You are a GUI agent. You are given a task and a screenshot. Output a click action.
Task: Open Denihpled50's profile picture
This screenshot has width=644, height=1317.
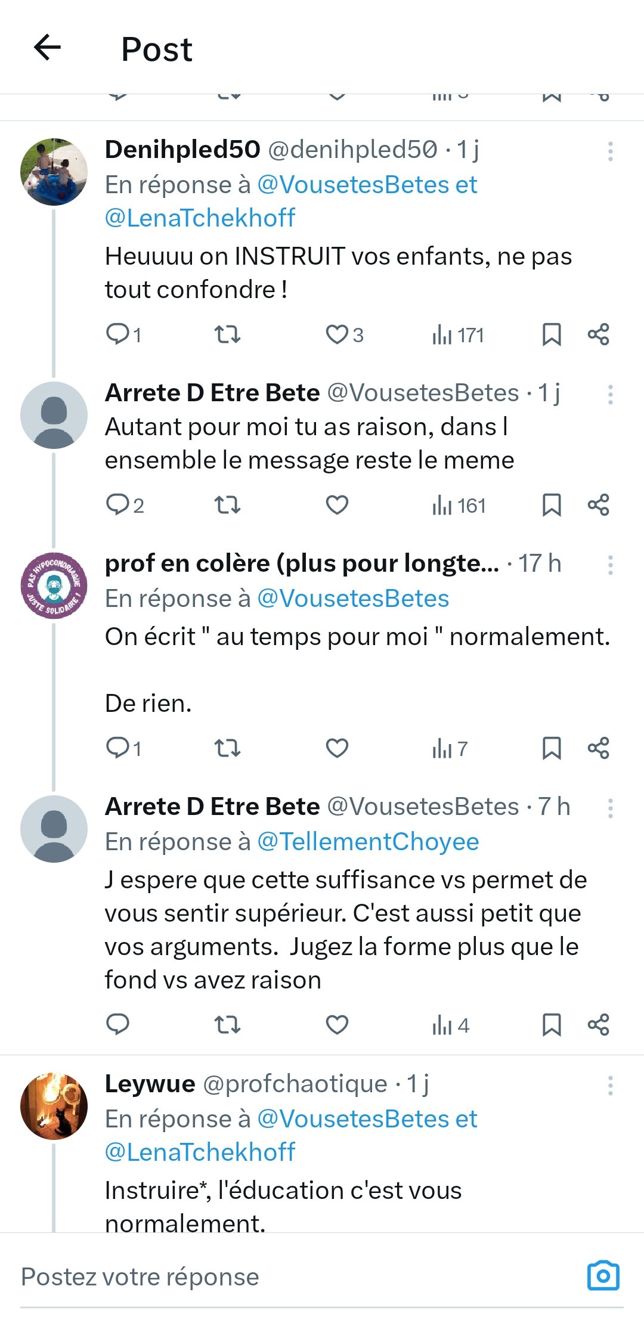(x=54, y=172)
